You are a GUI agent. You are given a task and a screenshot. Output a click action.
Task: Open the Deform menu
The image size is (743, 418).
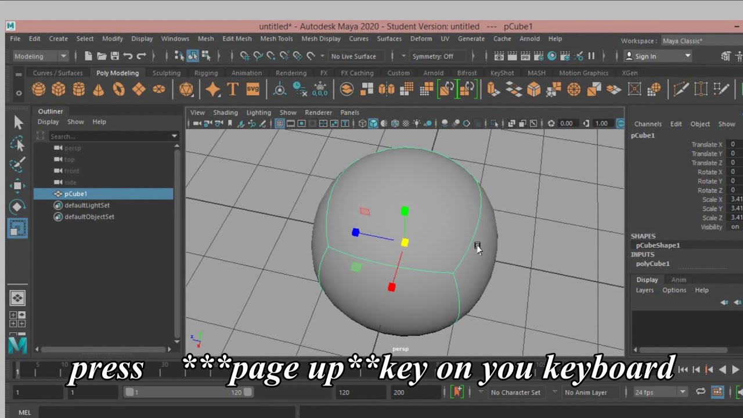pyautogui.click(x=421, y=39)
